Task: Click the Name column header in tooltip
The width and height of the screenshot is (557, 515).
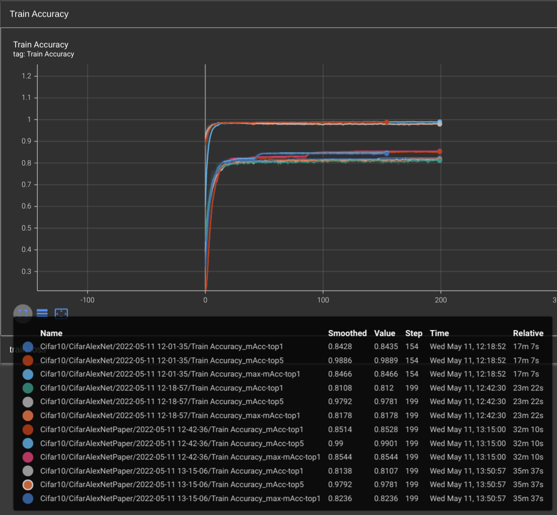Action: (51, 333)
